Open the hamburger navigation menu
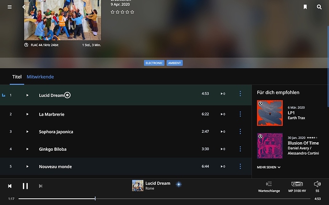The height and width of the screenshot is (205, 329). point(10,7)
